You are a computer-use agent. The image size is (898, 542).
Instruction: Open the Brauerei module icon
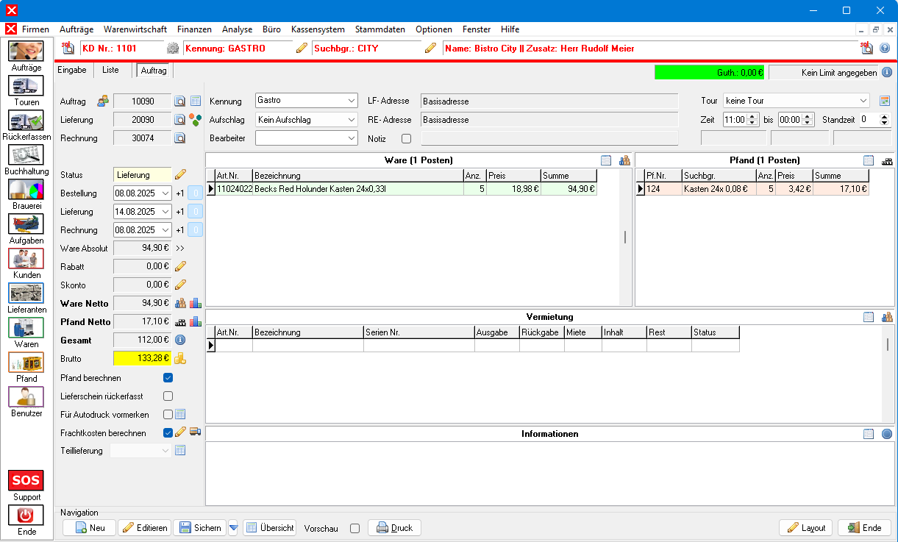click(x=26, y=190)
